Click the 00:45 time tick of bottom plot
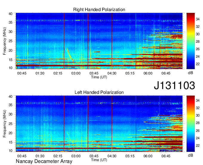 tap(22, 156)
